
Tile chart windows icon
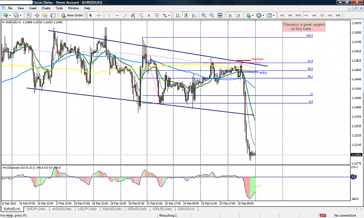(x=220, y=15)
